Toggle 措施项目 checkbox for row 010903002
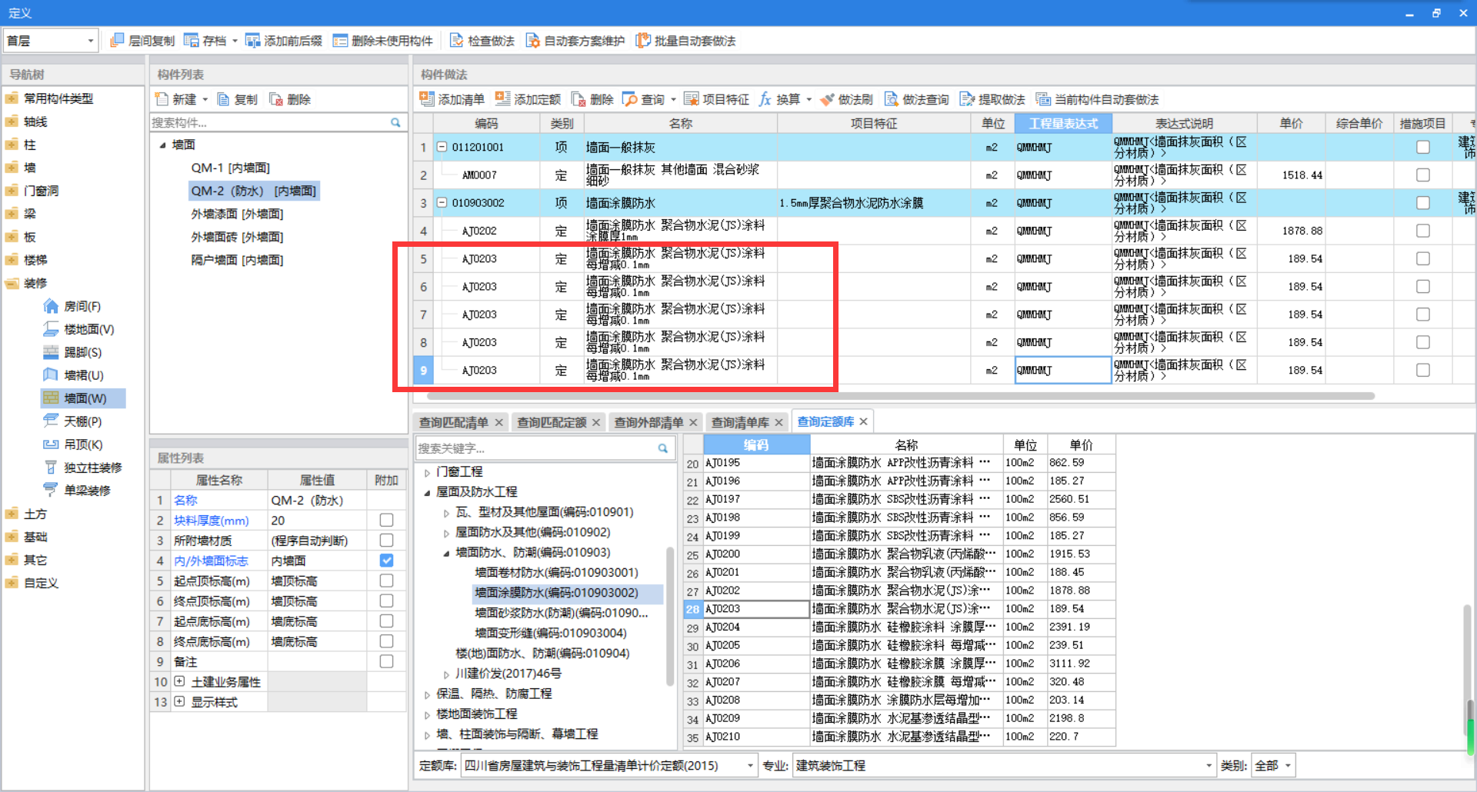 point(1423,203)
